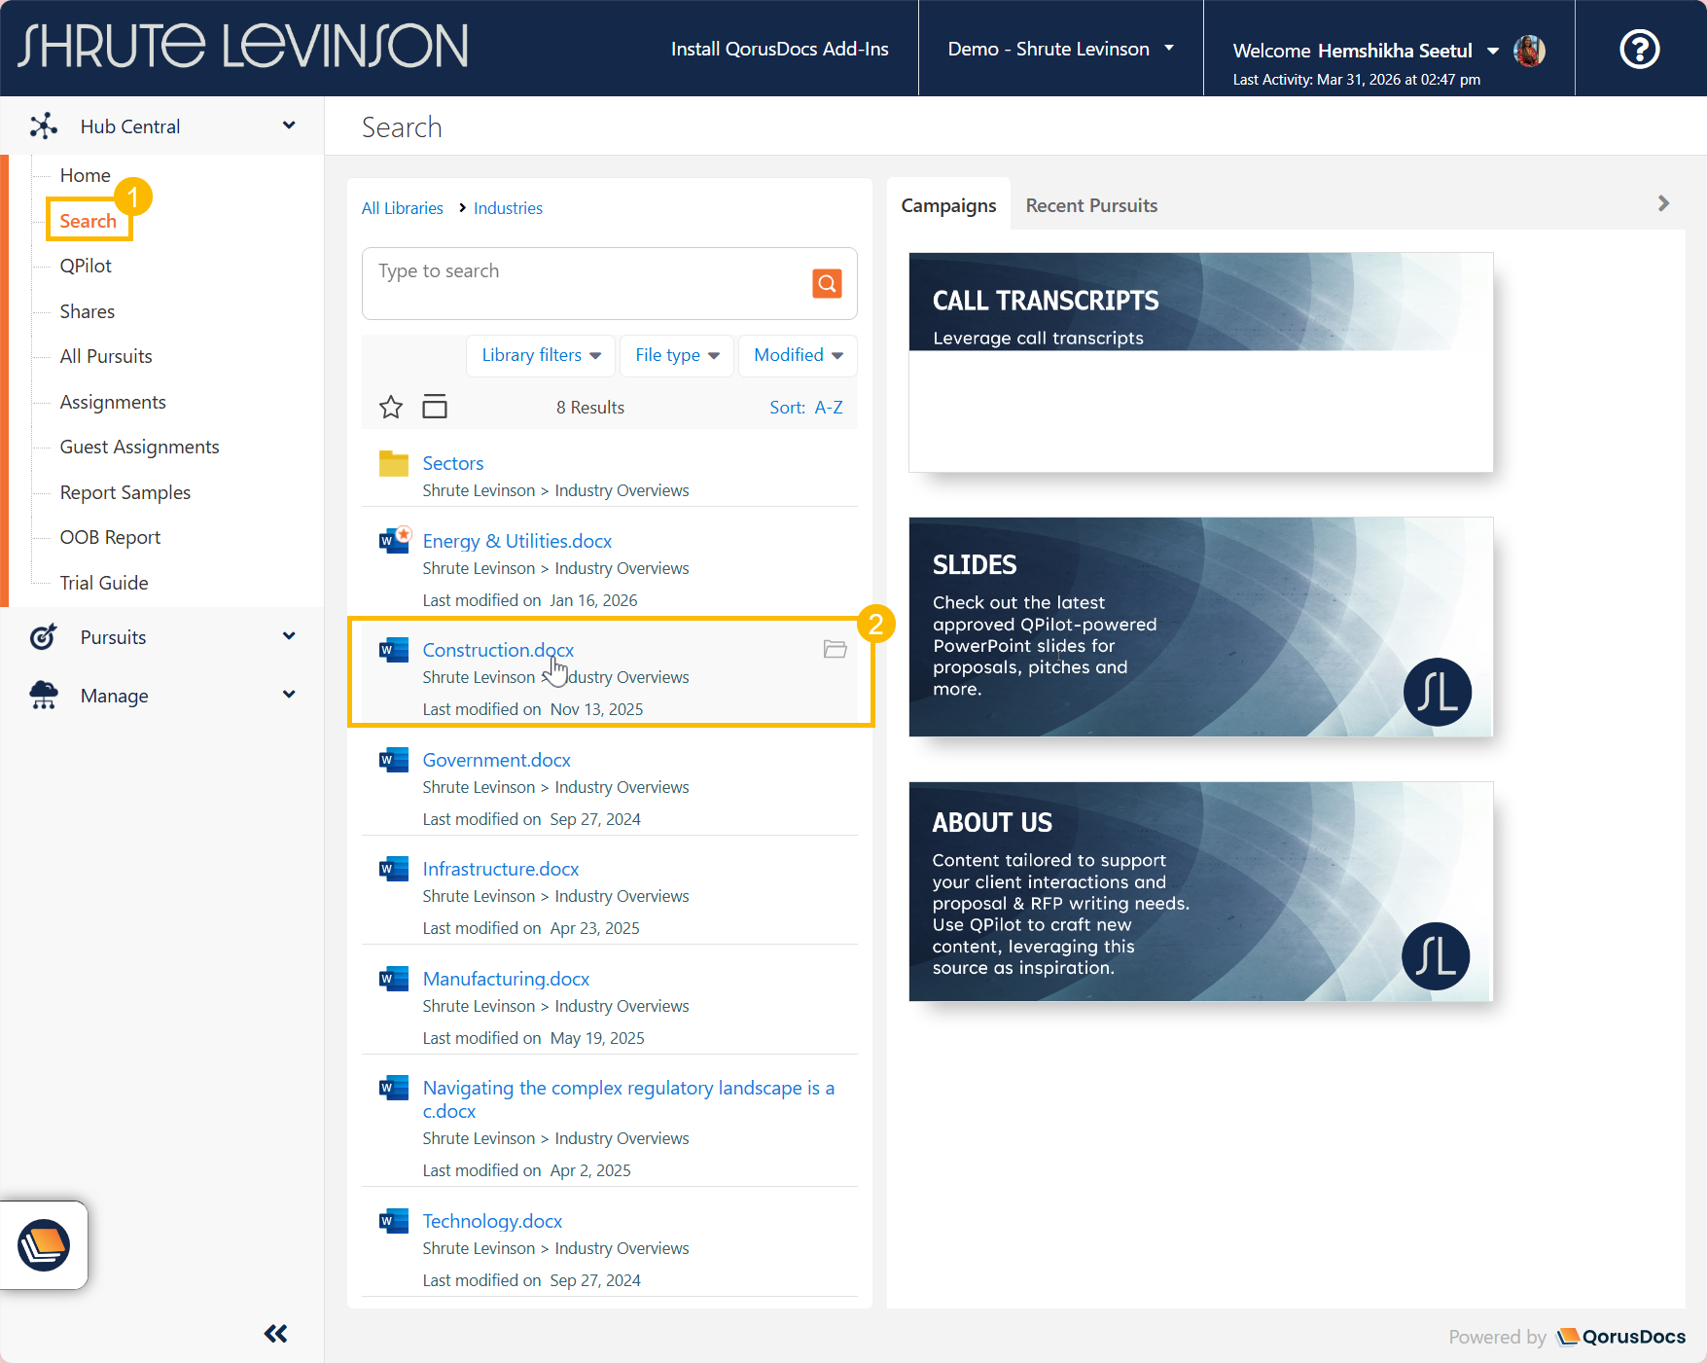Click the Sectors folder icon
Screen dimensions: 1707x1363
[x=394, y=464]
